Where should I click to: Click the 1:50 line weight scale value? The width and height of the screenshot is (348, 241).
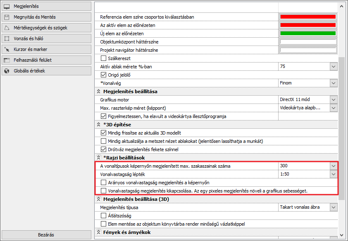point(304,174)
